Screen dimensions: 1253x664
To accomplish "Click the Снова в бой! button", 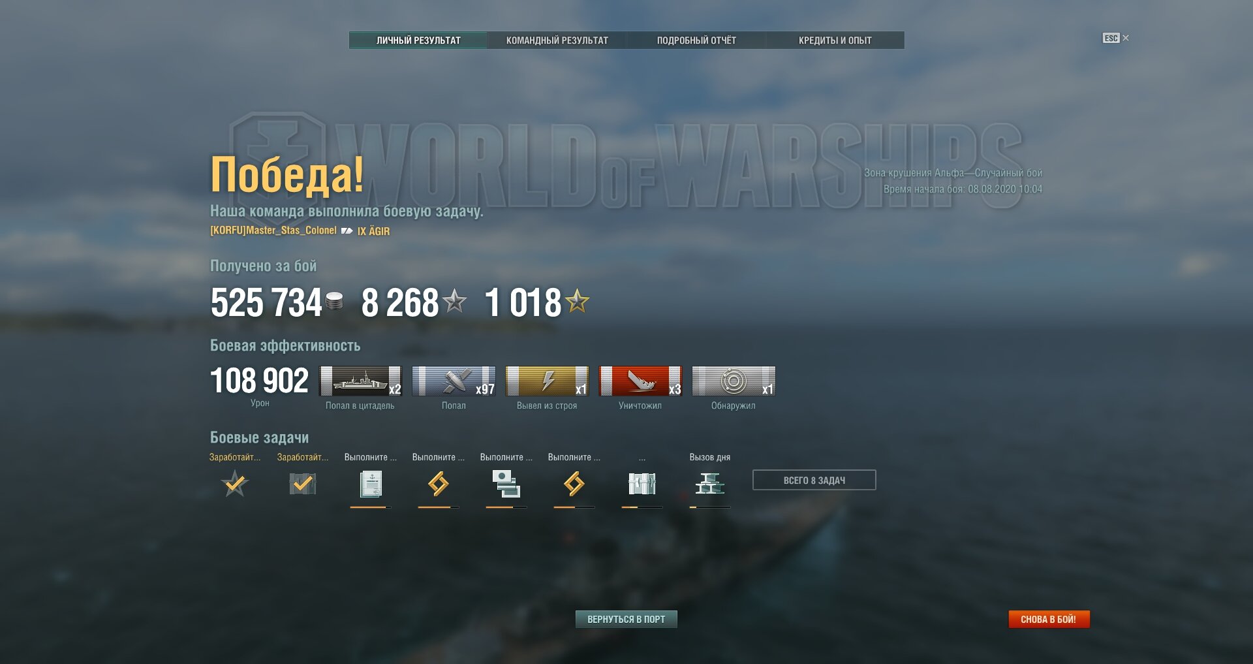I will tap(1049, 619).
